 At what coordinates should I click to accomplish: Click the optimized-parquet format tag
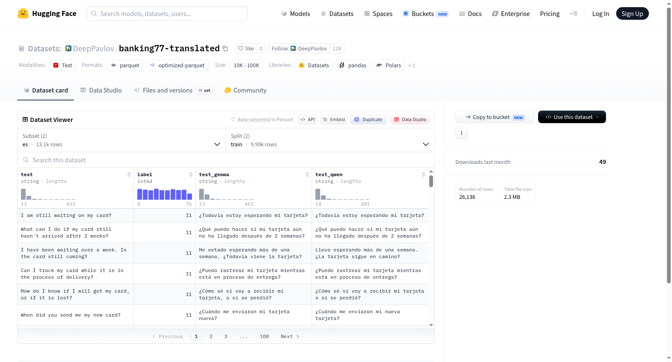[177, 65]
